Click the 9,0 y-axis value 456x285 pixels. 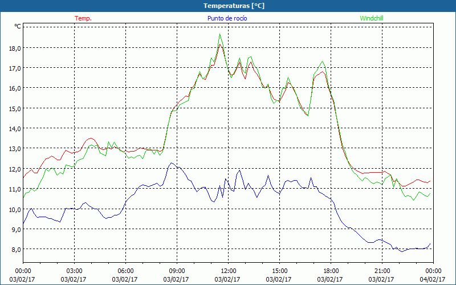(x=17, y=230)
